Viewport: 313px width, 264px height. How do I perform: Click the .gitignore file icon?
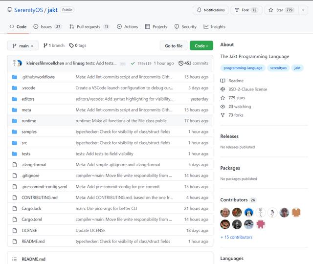pos(15,176)
